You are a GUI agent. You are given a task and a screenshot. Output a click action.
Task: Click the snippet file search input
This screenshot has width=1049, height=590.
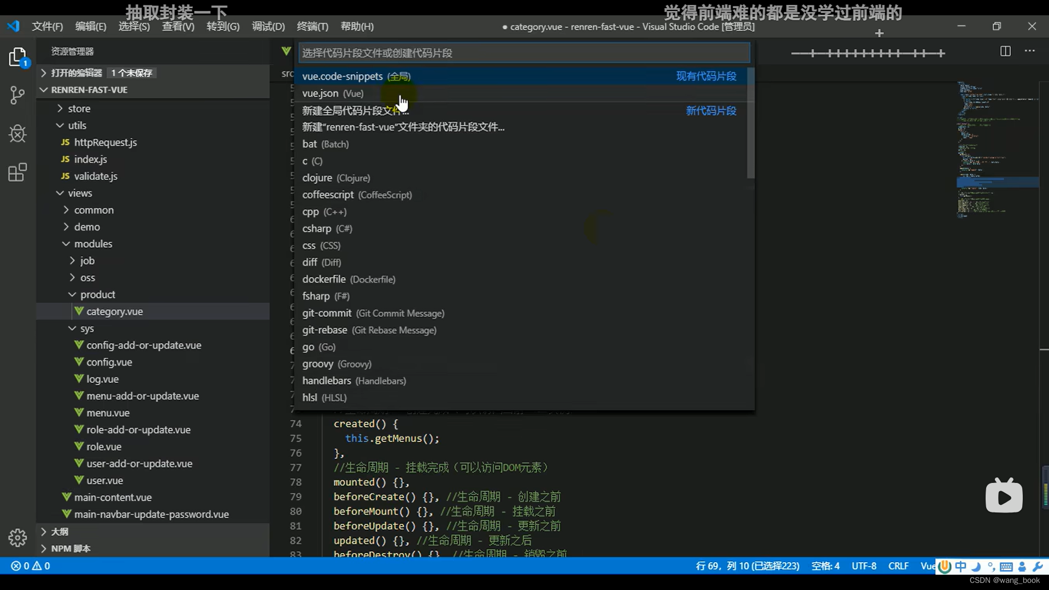pos(523,53)
